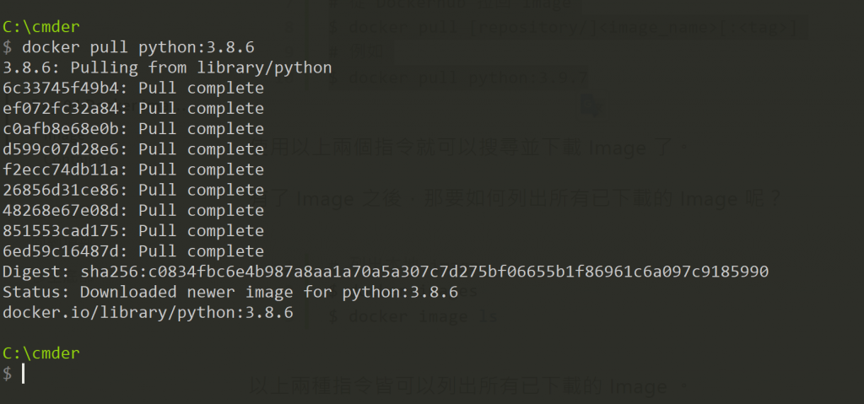This screenshot has width=864, height=404.
Task: Click layer ID c0afb8e68e0b
Action: point(62,129)
